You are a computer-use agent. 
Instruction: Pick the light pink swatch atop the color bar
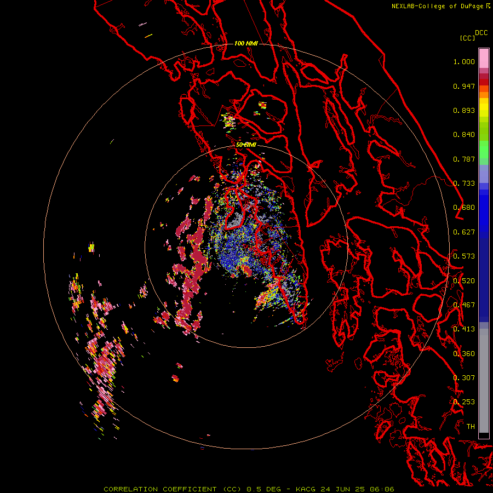pos(484,58)
